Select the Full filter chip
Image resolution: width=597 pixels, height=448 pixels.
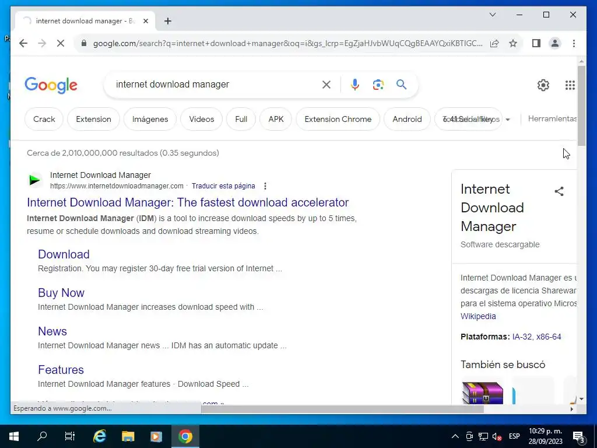pyautogui.click(x=241, y=119)
